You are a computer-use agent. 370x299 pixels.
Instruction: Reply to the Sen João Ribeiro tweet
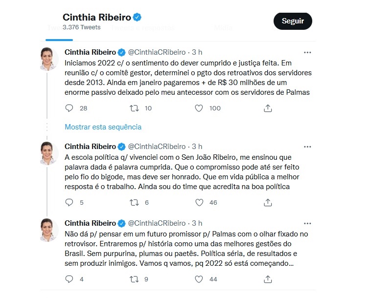pyautogui.click(x=69, y=202)
